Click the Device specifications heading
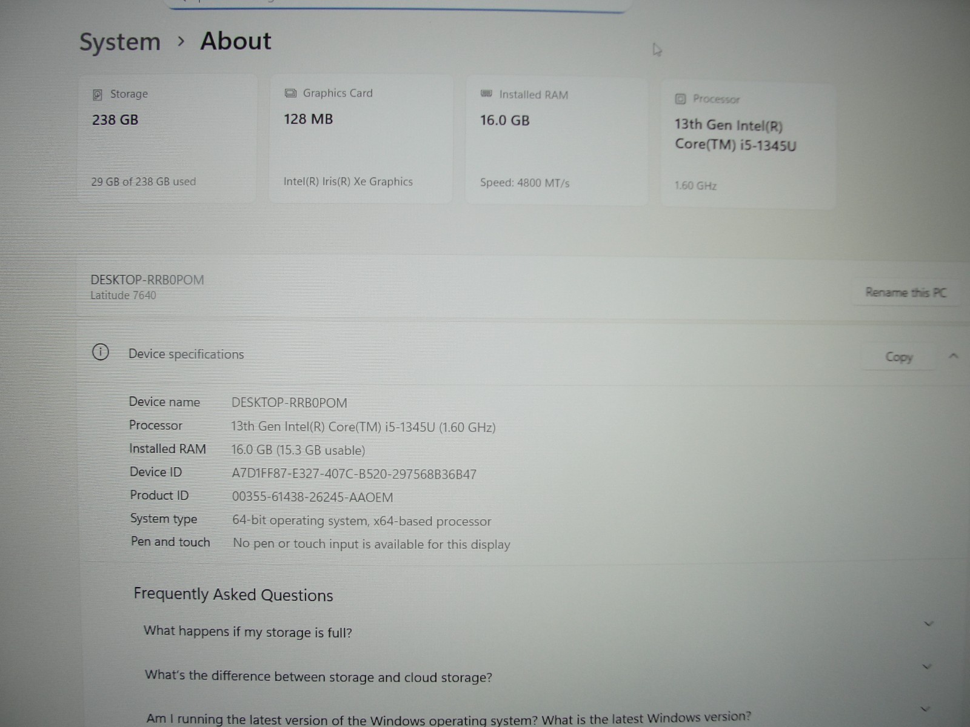 [186, 354]
